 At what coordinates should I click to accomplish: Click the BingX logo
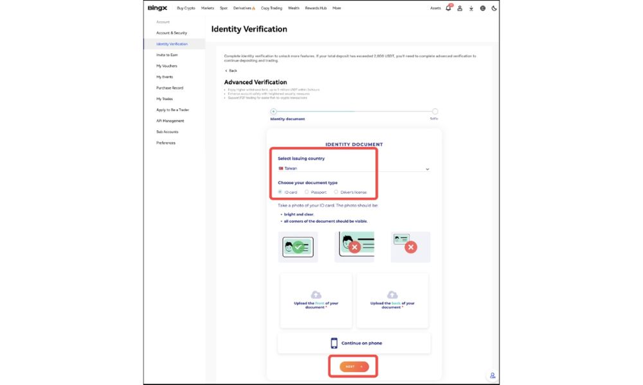157,8
